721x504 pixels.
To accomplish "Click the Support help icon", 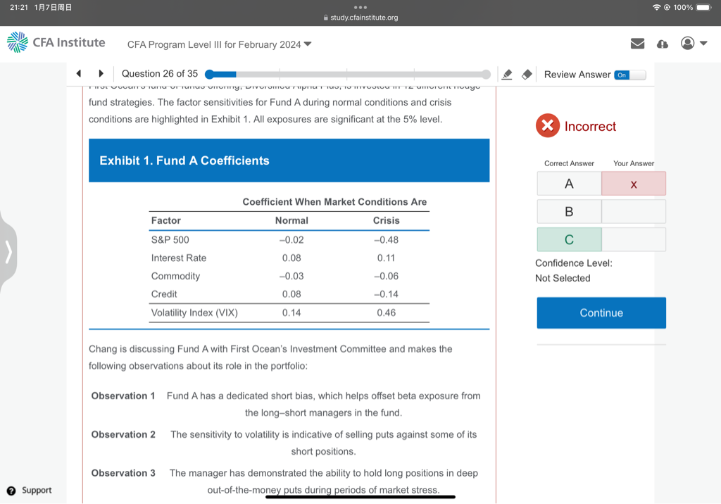I will pos(11,490).
